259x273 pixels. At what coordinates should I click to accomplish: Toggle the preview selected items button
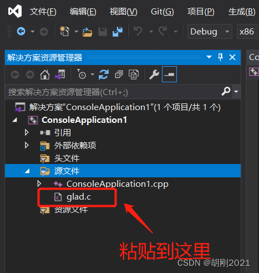(169, 75)
